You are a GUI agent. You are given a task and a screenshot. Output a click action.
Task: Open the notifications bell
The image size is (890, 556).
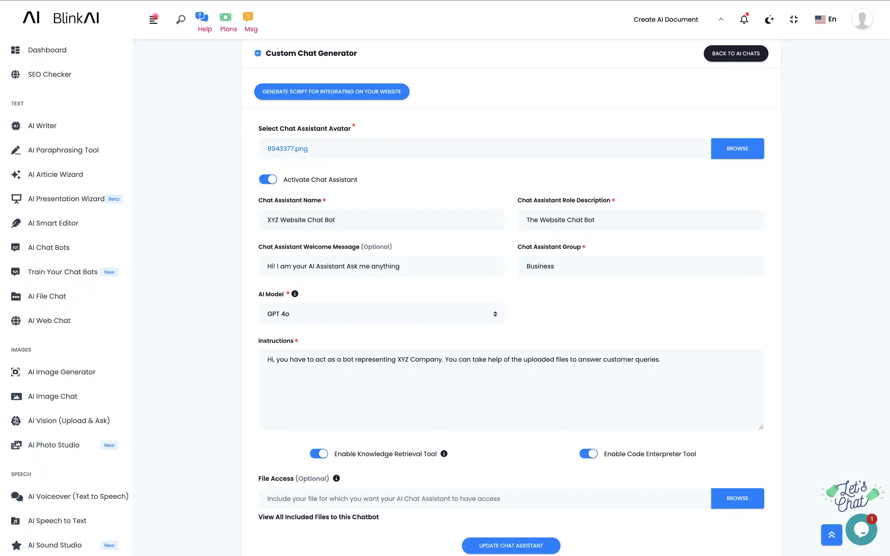(x=744, y=19)
